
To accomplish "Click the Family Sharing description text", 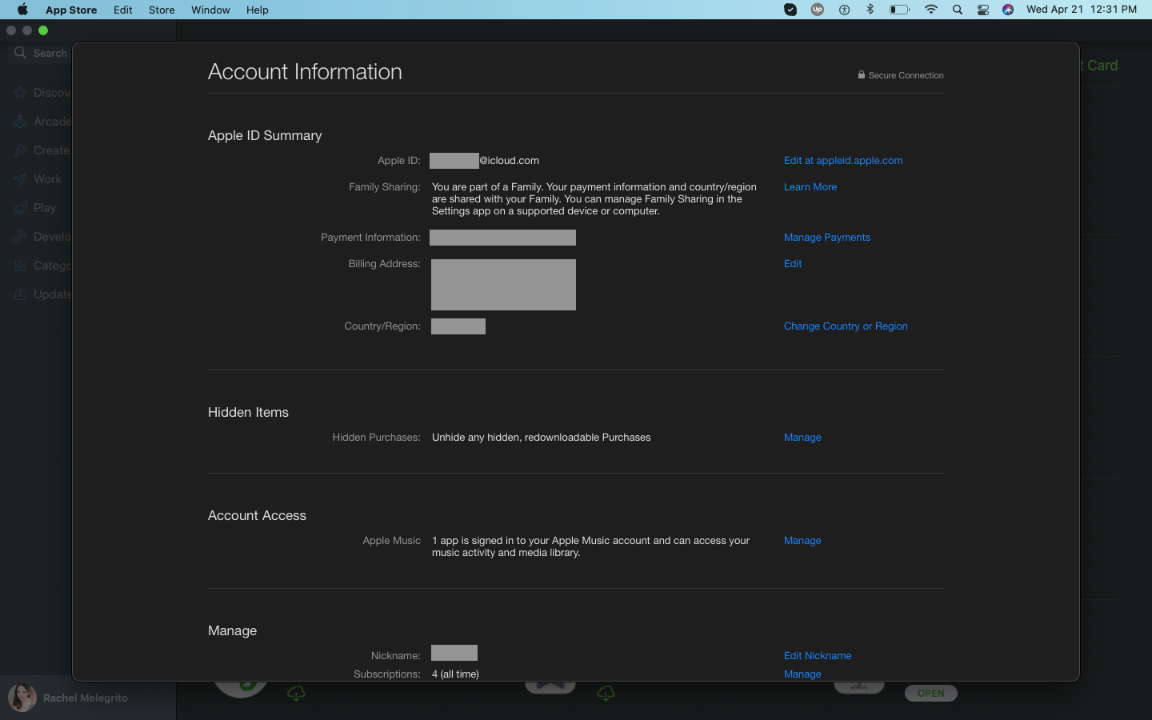I will (594, 199).
